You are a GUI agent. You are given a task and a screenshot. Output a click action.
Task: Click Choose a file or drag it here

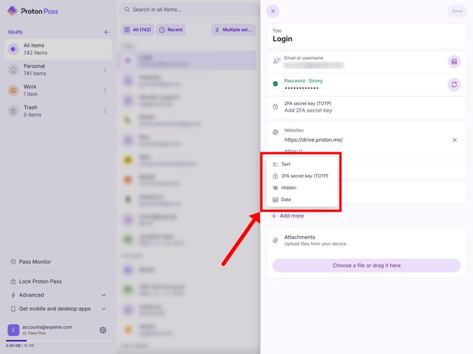366,265
